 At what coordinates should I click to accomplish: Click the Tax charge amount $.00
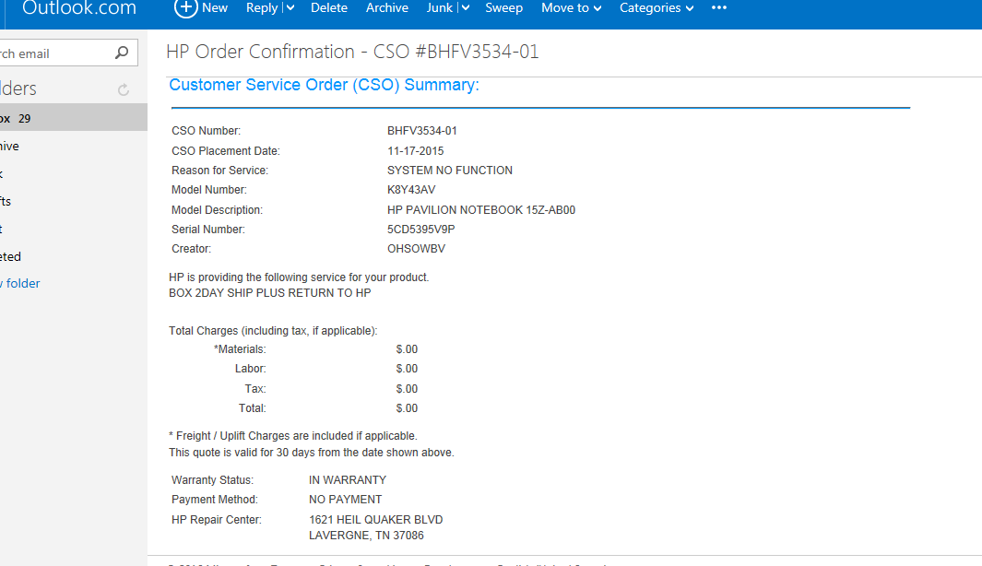(x=407, y=389)
